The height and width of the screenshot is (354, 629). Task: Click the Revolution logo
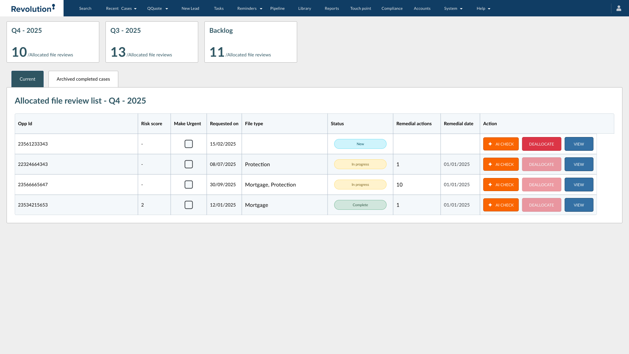coord(31,8)
